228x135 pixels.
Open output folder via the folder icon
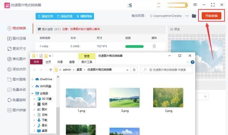tap(194, 16)
